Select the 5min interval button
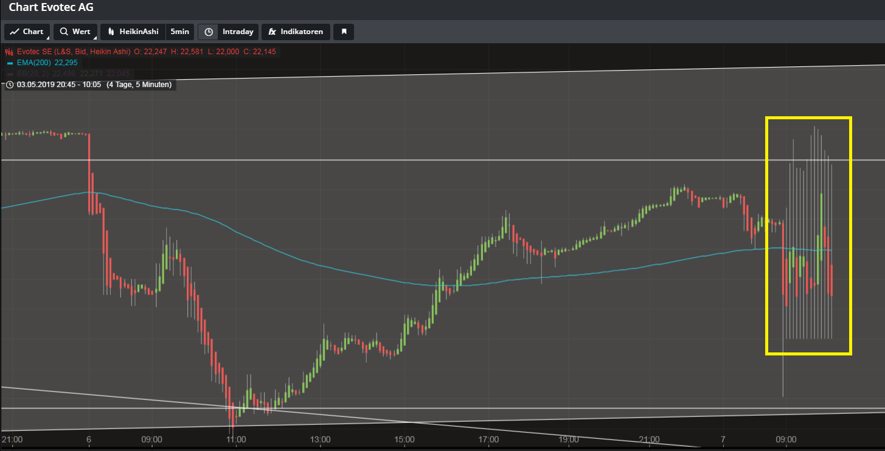885x451 pixels. coord(179,32)
